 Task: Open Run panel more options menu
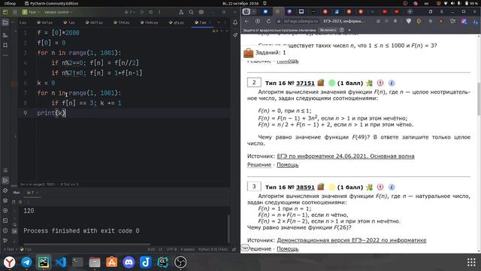[29, 202]
